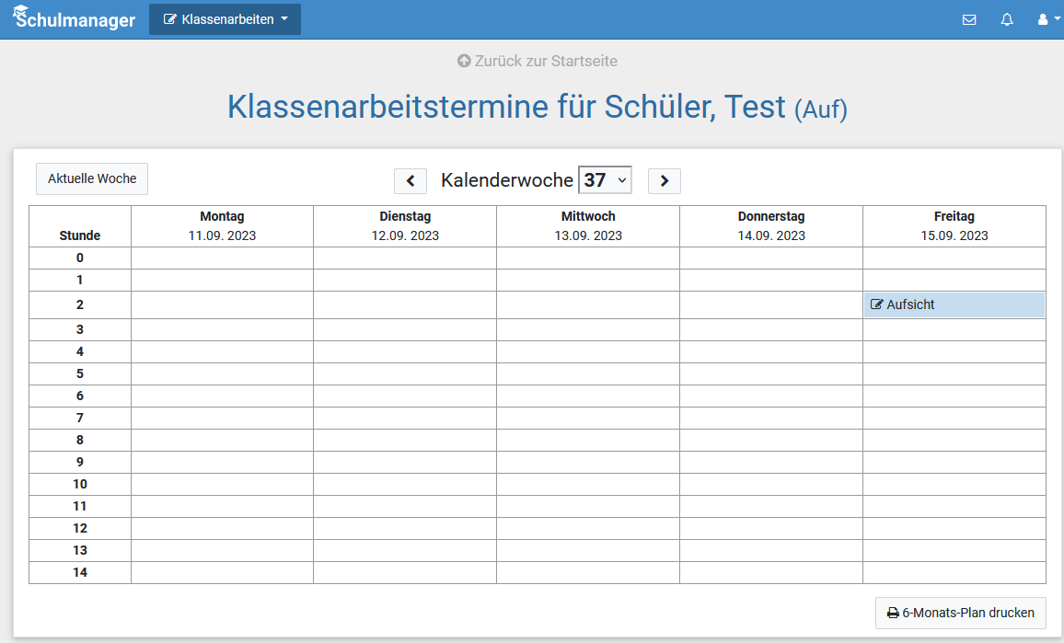Screen dimensions: 1064x643
Task: Click the up-arrow icon beside Zurück zur Startseite
Action: click(464, 62)
